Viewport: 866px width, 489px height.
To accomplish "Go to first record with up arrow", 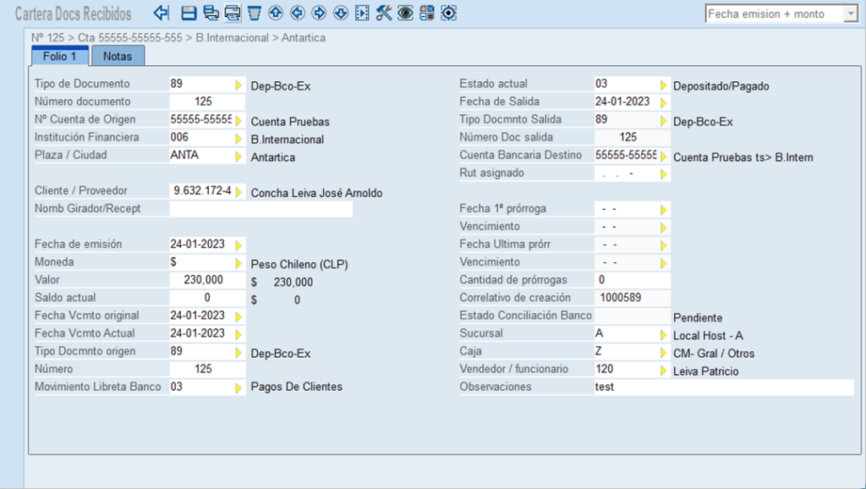I will 276,13.
